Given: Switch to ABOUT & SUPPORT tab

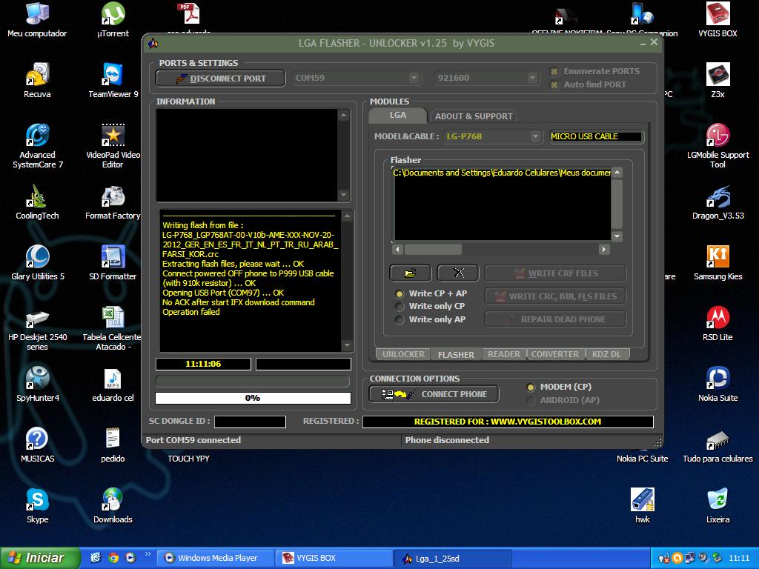Looking at the screenshot, I should click(474, 116).
